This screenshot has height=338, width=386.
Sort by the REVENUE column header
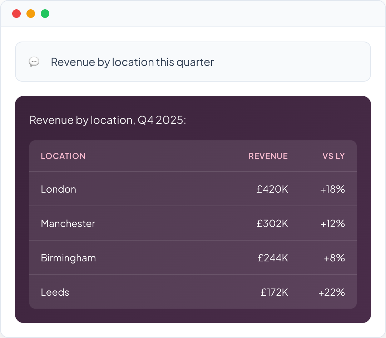(268, 156)
